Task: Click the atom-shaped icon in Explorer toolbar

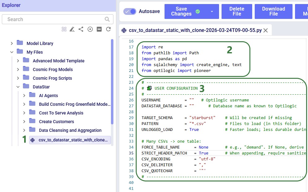Action: coord(64,29)
